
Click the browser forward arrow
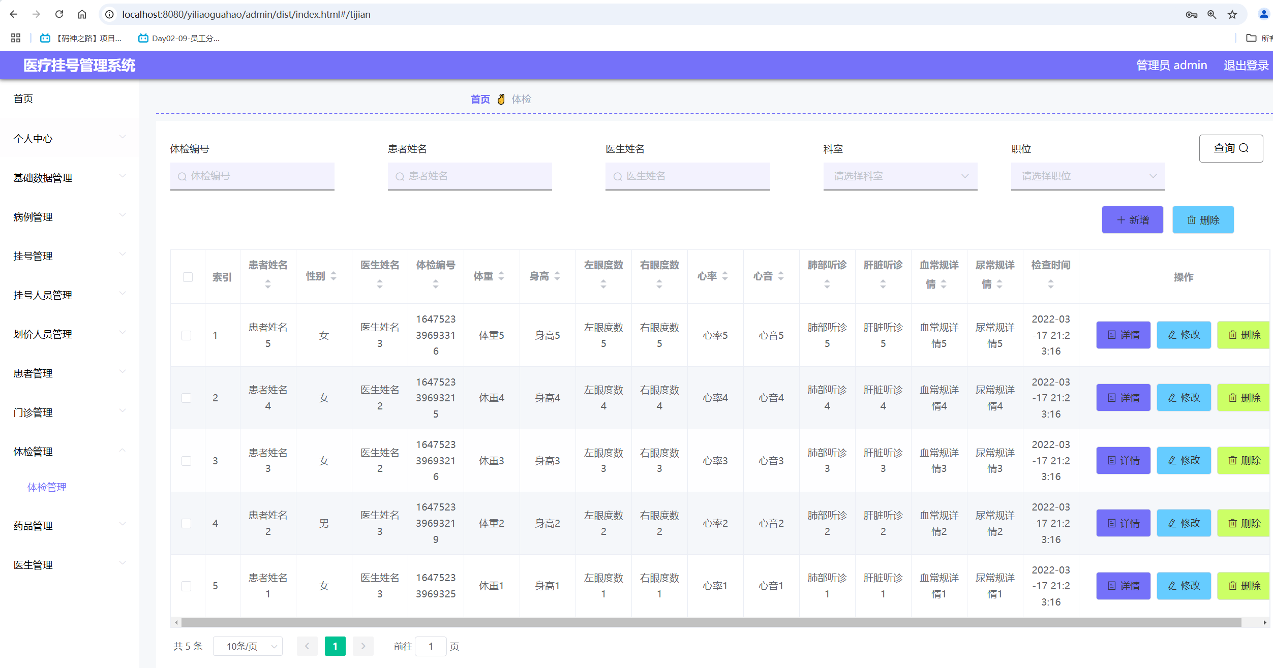click(x=36, y=14)
